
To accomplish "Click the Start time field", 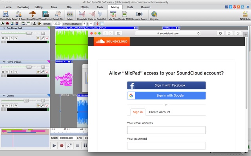I will point(67,138).
